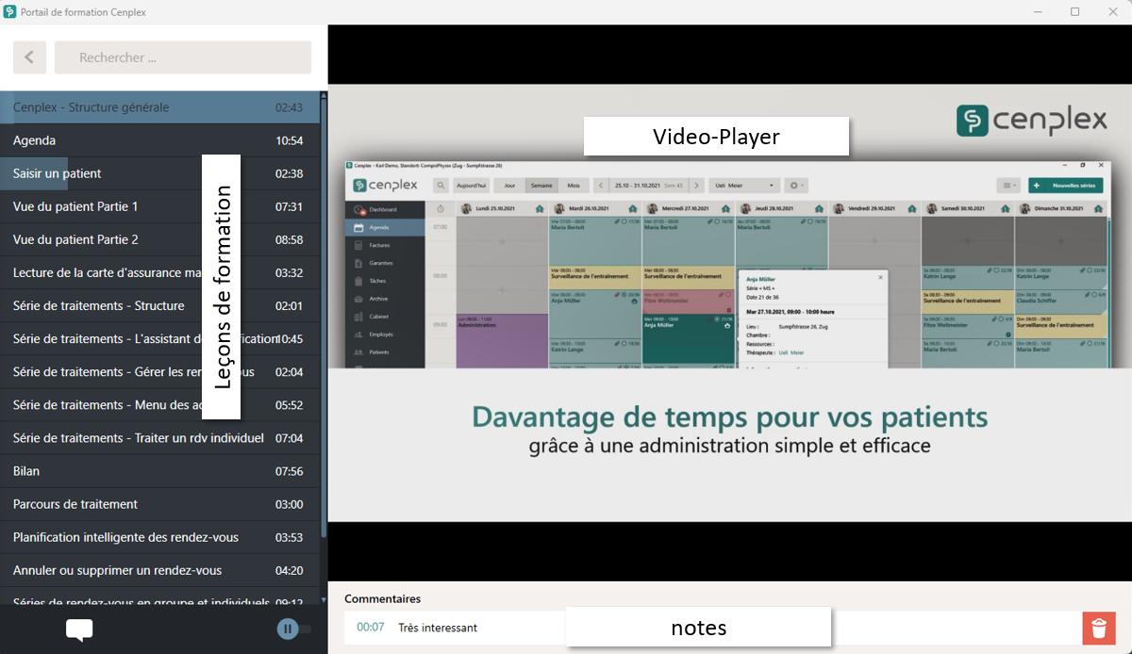The height and width of the screenshot is (654, 1132).
Task: Delete the comment with the trash icon
Action: point(1099,629)
